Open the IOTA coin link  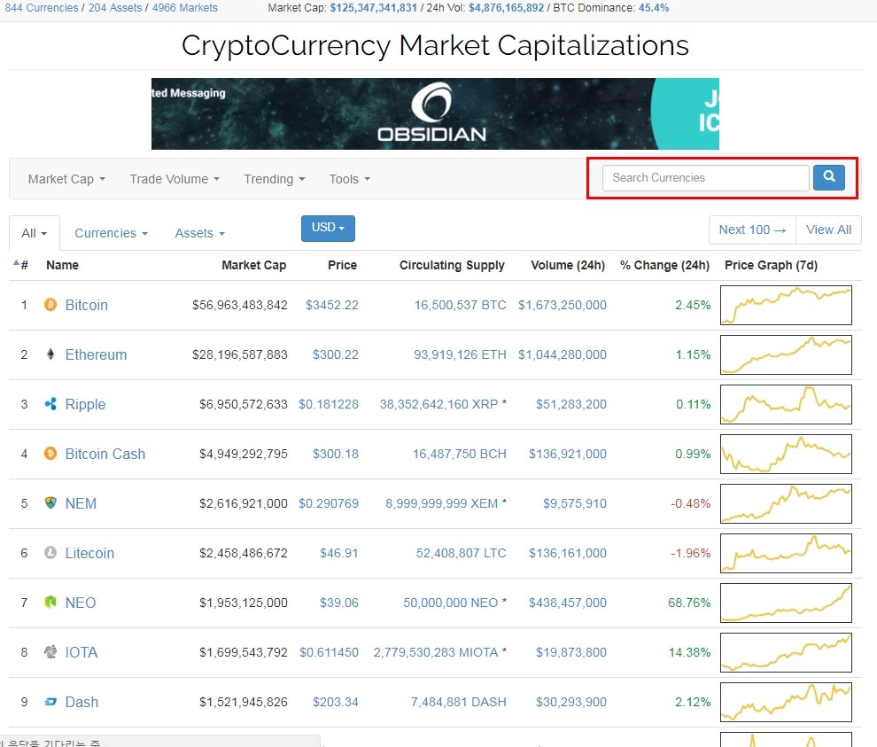[81, 652]
